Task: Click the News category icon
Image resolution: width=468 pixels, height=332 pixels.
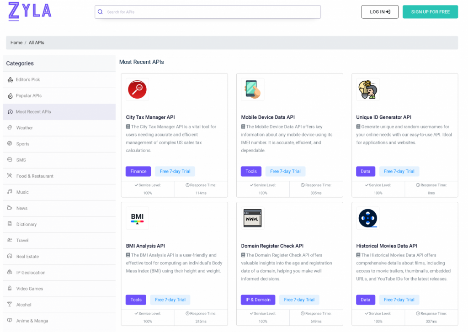Action: point(10,208)
